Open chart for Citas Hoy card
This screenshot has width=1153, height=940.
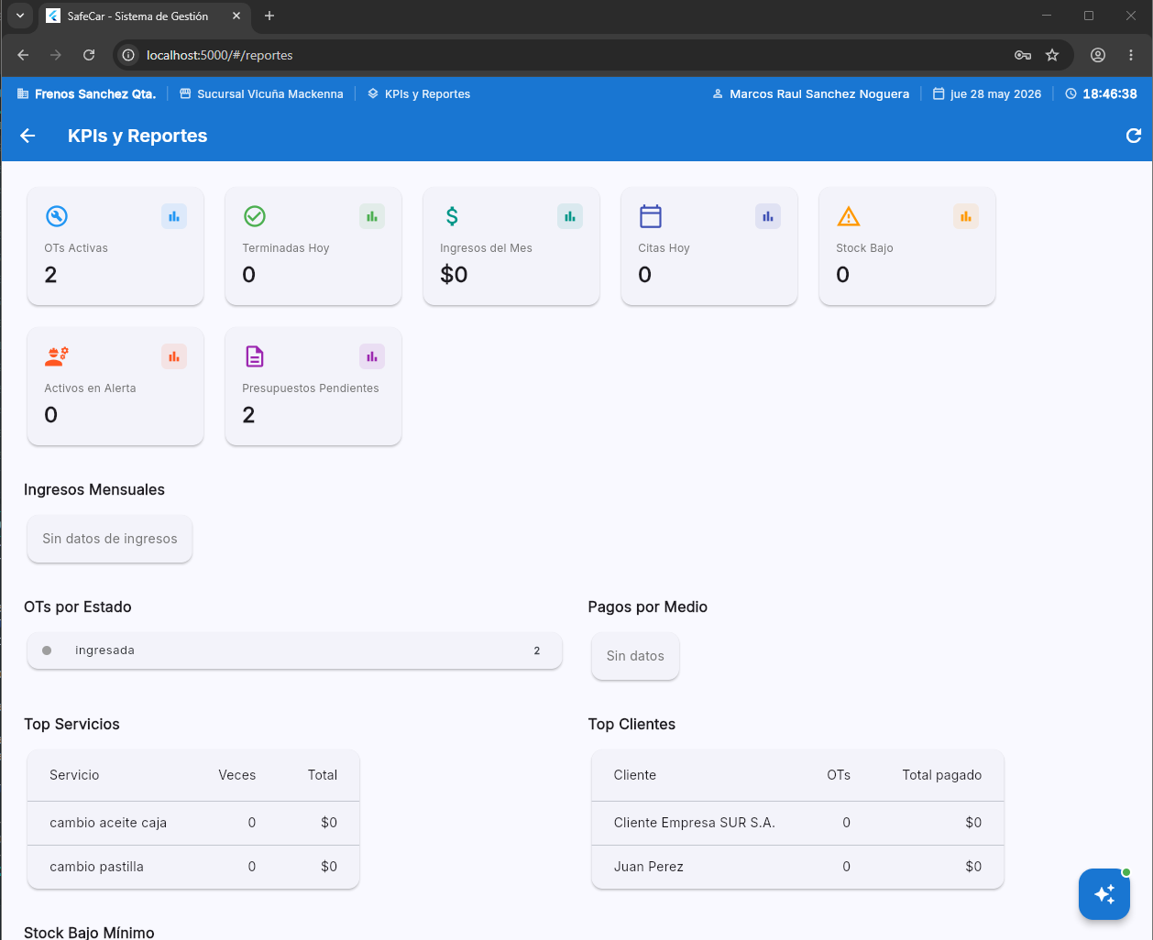point(768,216)
